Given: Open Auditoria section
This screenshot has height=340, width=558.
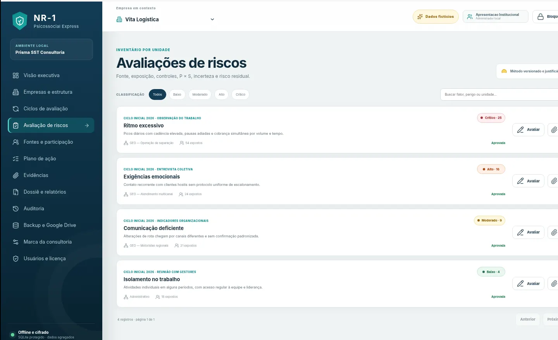Looking at the screenshot, I should click(51, 209).
